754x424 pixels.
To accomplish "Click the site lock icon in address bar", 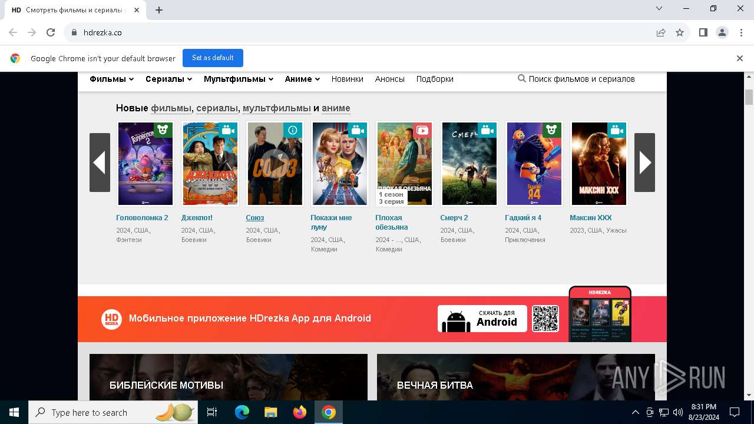I will pyautogui.click(x=74, y=32).
